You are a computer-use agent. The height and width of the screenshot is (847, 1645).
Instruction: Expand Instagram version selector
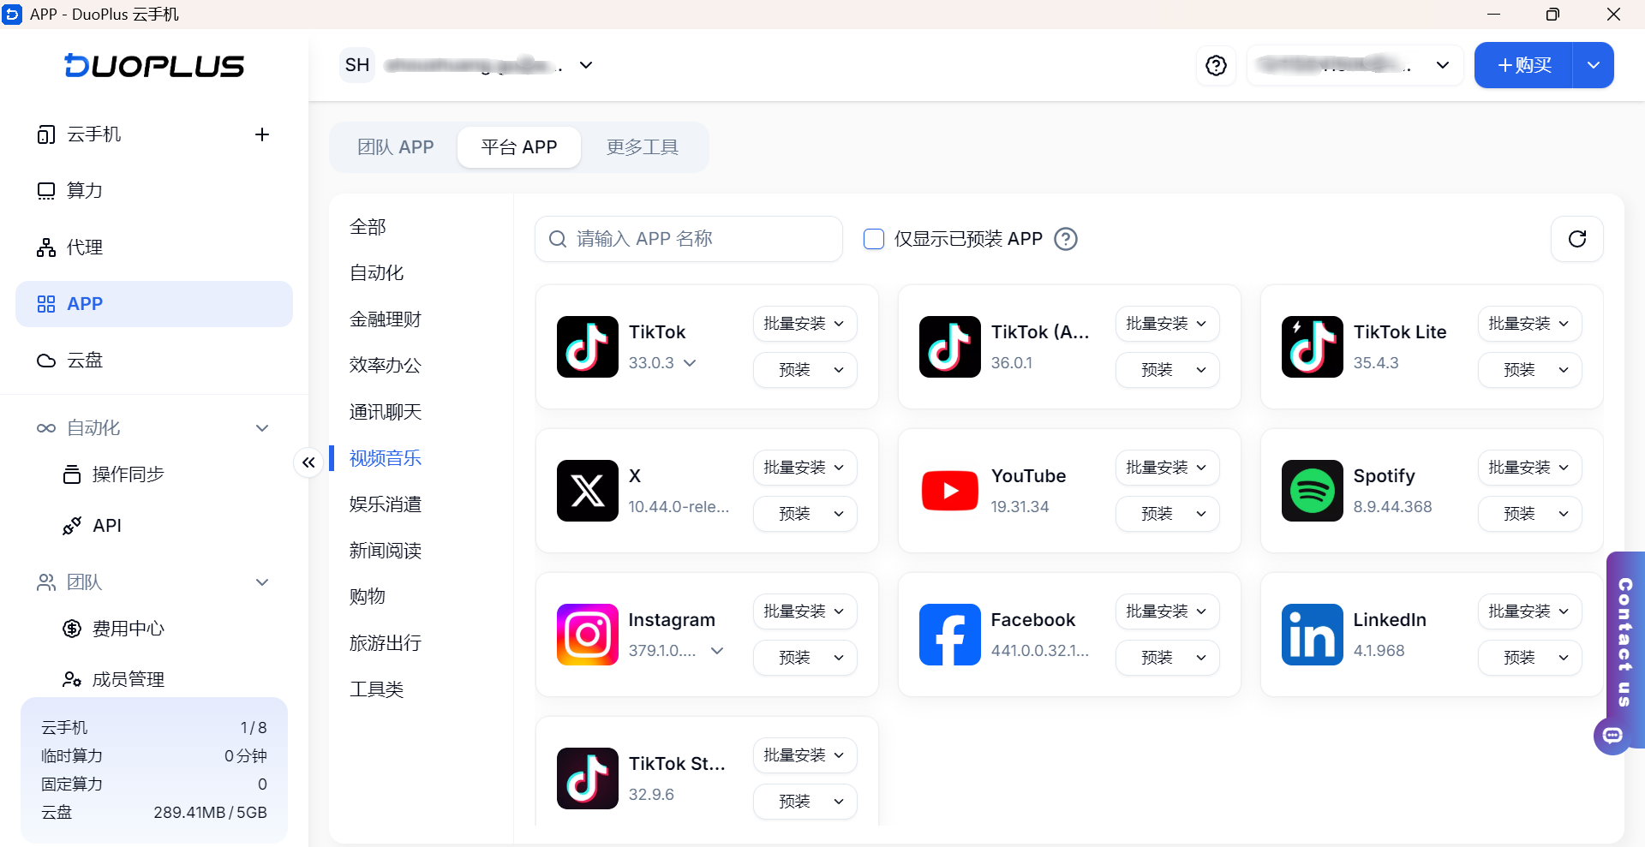[x=717, y=651]
